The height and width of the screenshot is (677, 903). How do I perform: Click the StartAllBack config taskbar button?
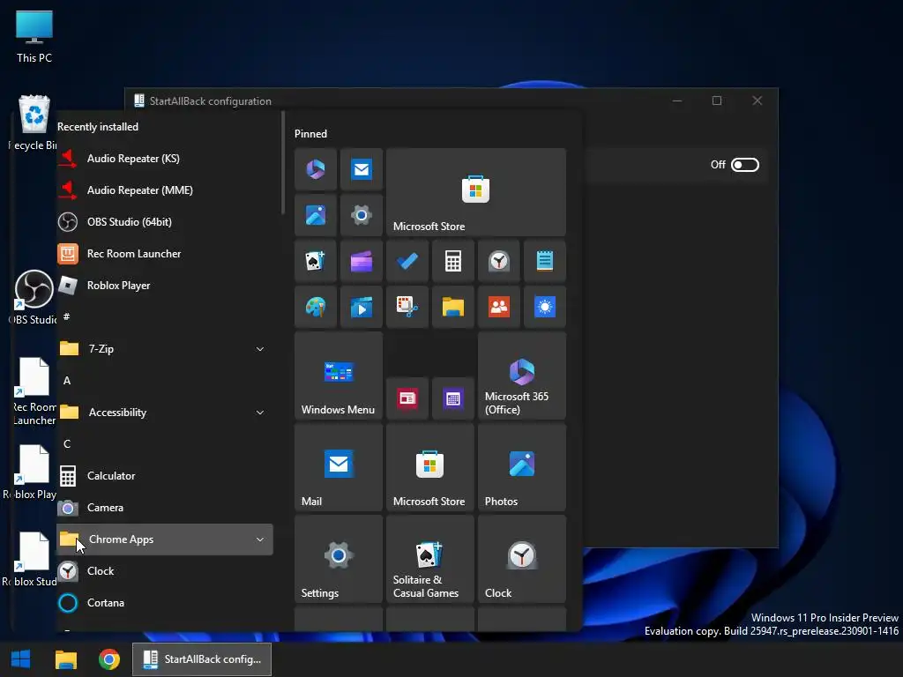[x=202, y=659]
